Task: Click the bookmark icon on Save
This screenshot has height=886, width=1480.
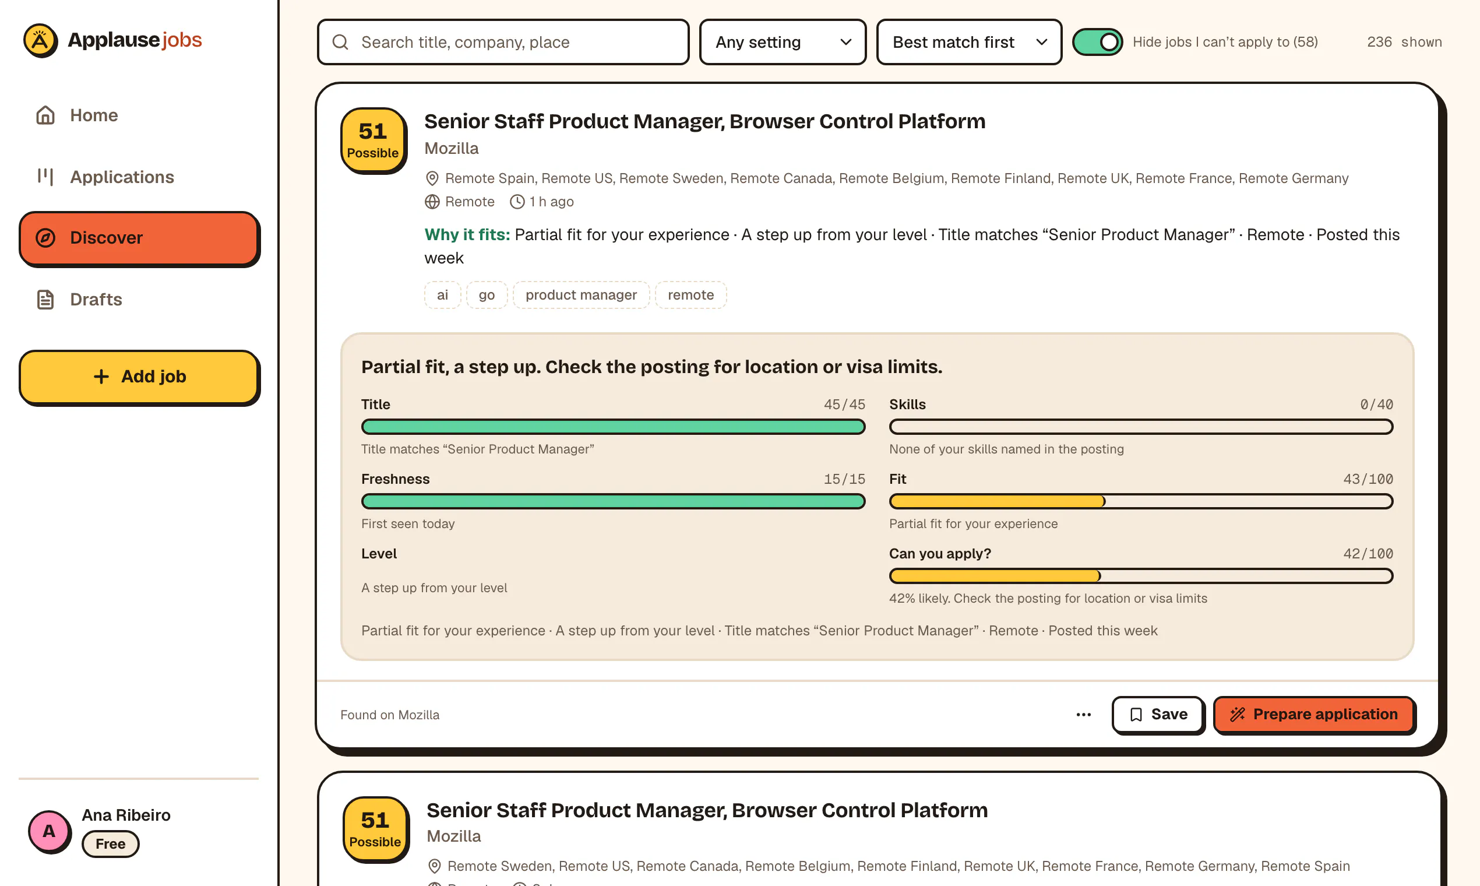Action: (1136, 715)
